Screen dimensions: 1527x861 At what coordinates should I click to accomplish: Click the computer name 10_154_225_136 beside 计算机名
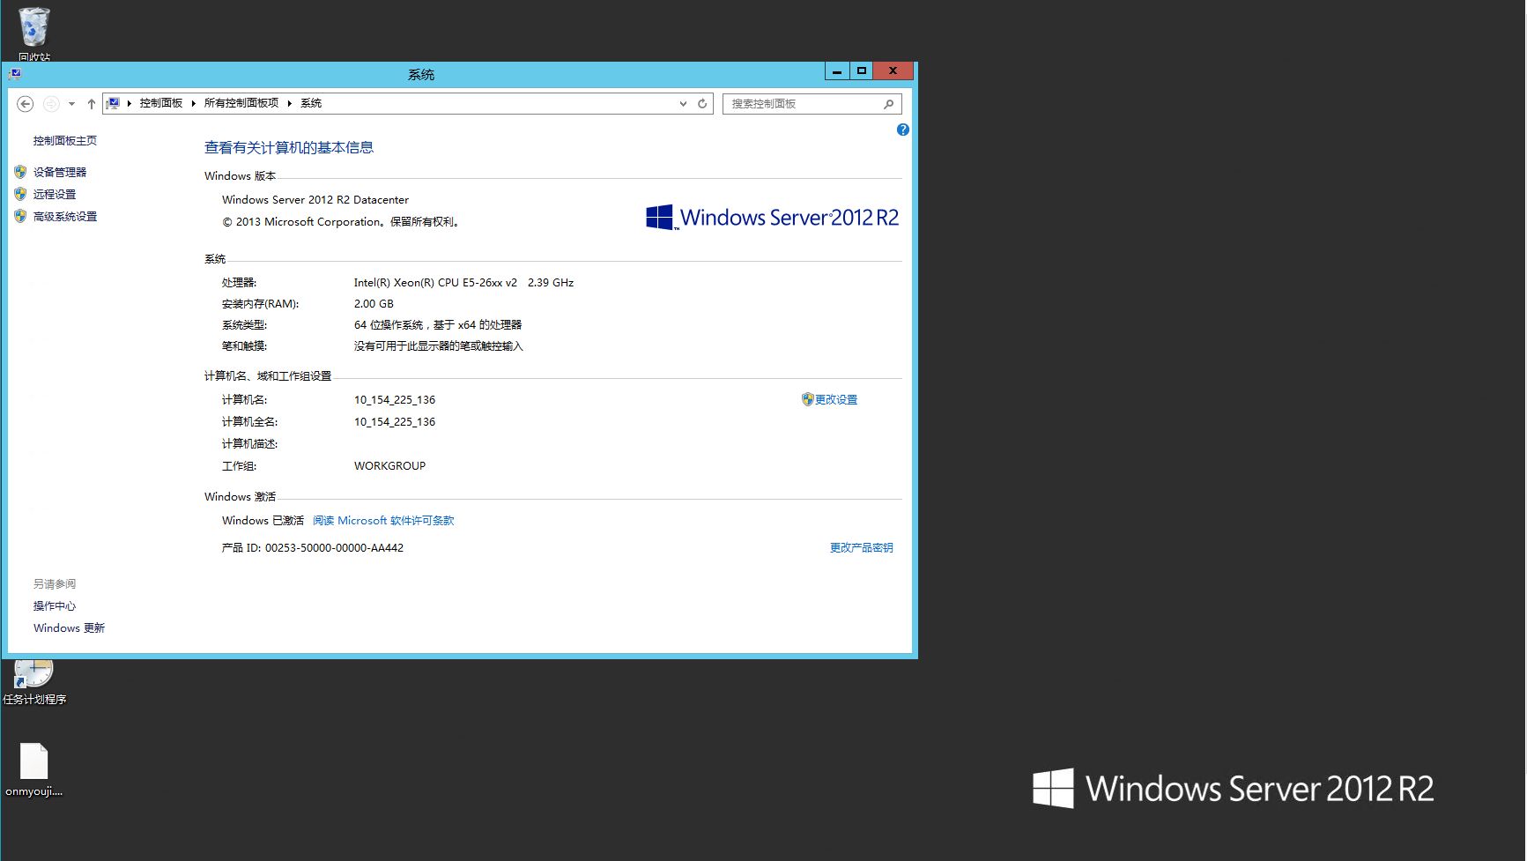click(x=395, y=400)
